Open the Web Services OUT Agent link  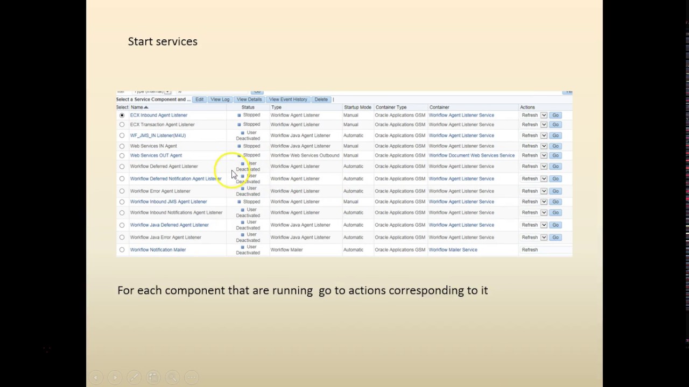(156, 155)
